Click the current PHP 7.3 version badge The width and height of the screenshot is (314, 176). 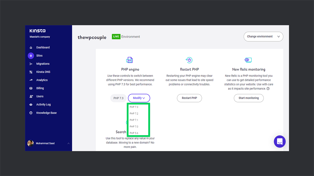point(118,98)
